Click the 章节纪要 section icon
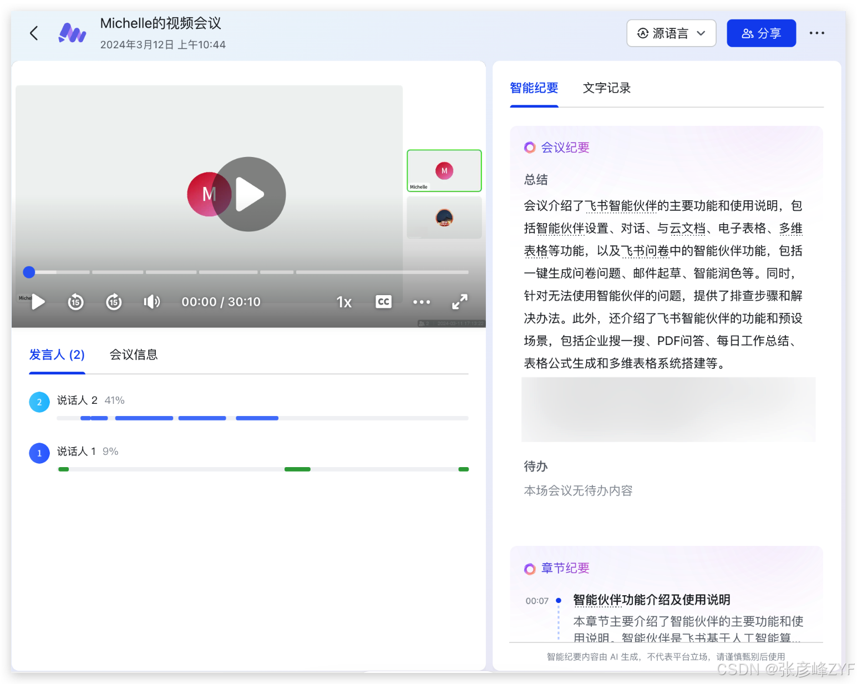857x684 pixels. pyautogui.click(x=530, y=569)
